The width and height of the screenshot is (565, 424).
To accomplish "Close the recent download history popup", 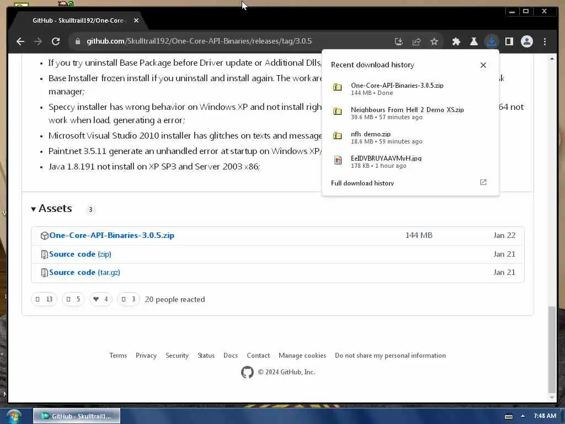I will [x=483, y=65].
